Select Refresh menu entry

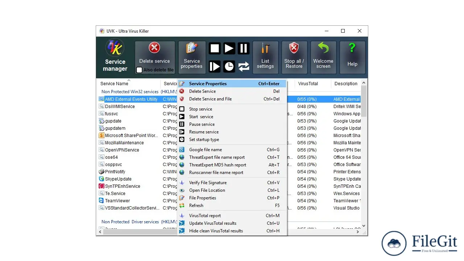pyautogui.click(x=232, y=206)
